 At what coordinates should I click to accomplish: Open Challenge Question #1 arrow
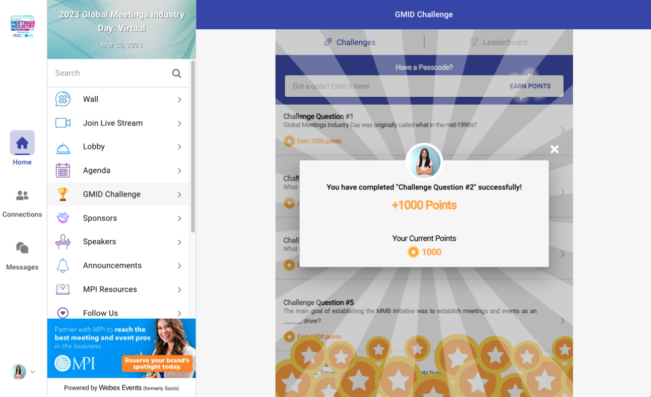563,130
